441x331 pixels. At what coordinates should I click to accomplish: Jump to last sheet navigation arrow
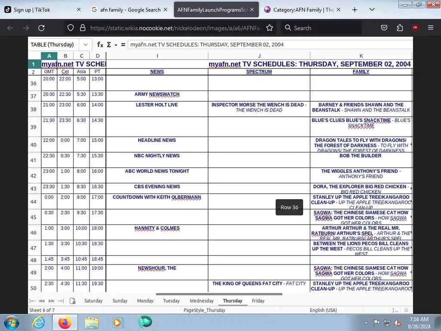click(x=61, y=301)
